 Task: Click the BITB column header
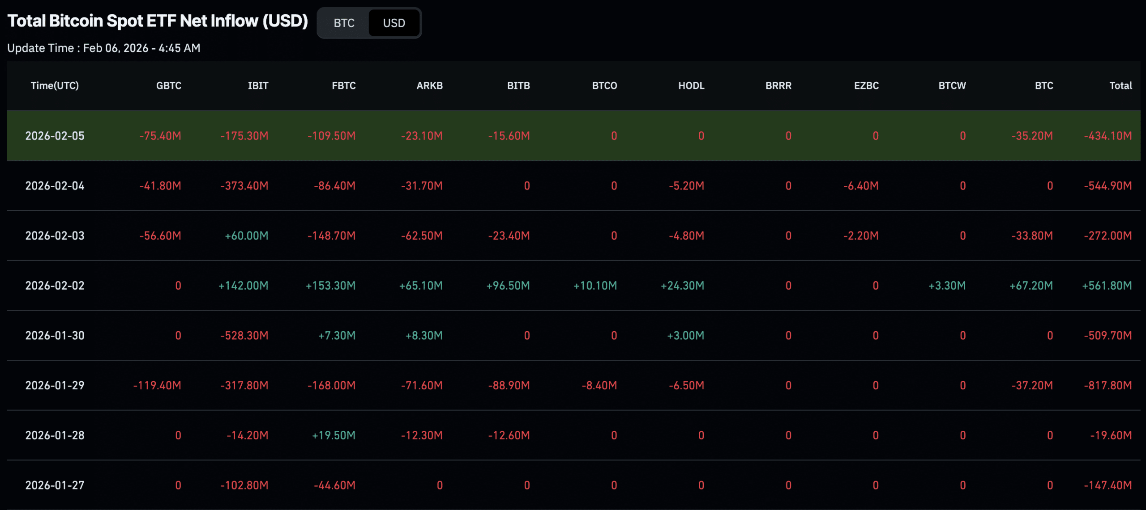[x=518, y=85]
